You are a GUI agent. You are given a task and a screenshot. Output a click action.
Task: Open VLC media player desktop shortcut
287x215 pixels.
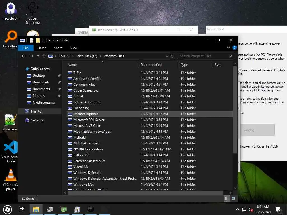click(10, 180)
